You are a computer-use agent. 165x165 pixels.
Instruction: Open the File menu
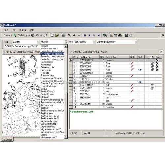tap(6, 30)
